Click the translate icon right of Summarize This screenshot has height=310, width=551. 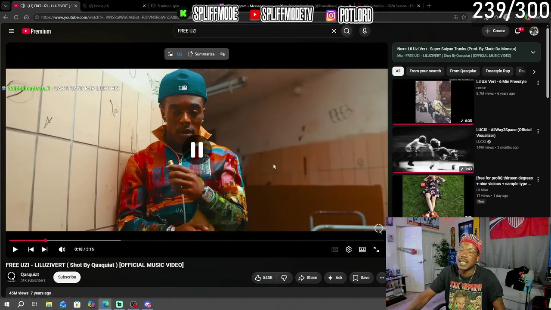coord(223,54)
